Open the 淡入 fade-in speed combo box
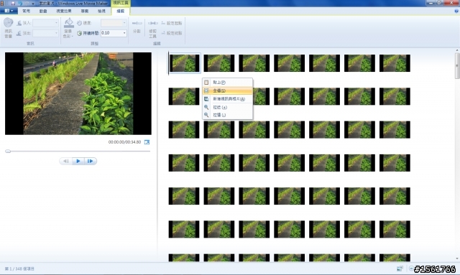The height and width of the screenshot is (275, 460). tap(45, 23)
